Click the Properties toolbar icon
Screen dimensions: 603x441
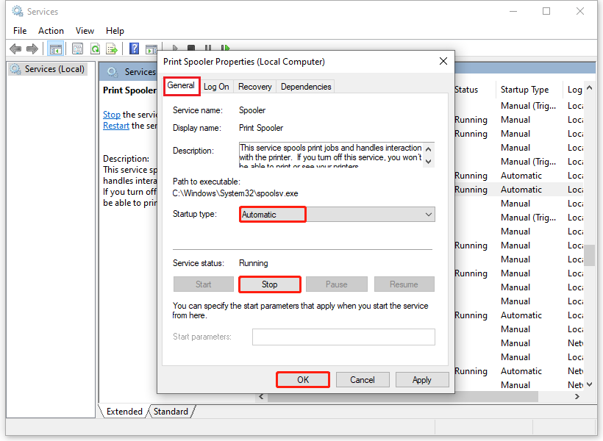point(78,49)
